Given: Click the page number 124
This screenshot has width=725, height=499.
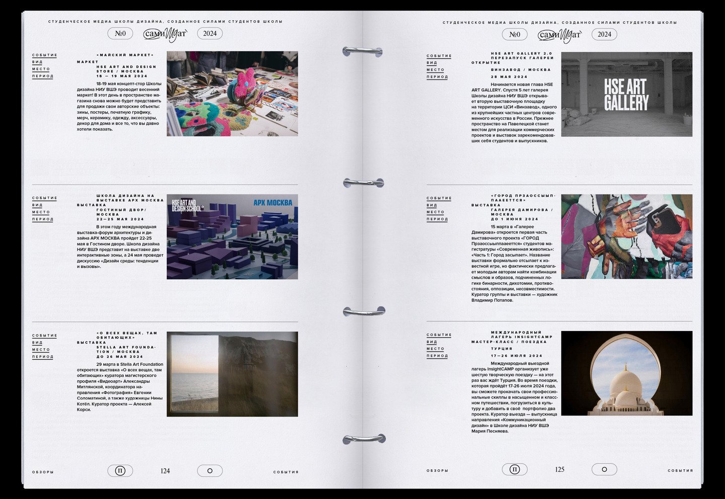Looking at the screenshot, I should click(165, 471).
